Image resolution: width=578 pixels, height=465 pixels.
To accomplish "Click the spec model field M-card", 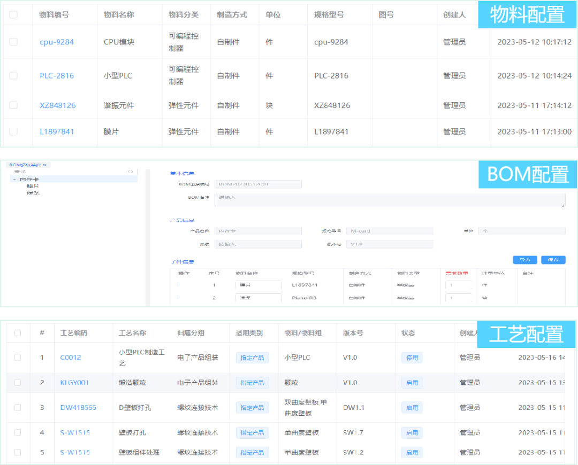I will point(390,231).
